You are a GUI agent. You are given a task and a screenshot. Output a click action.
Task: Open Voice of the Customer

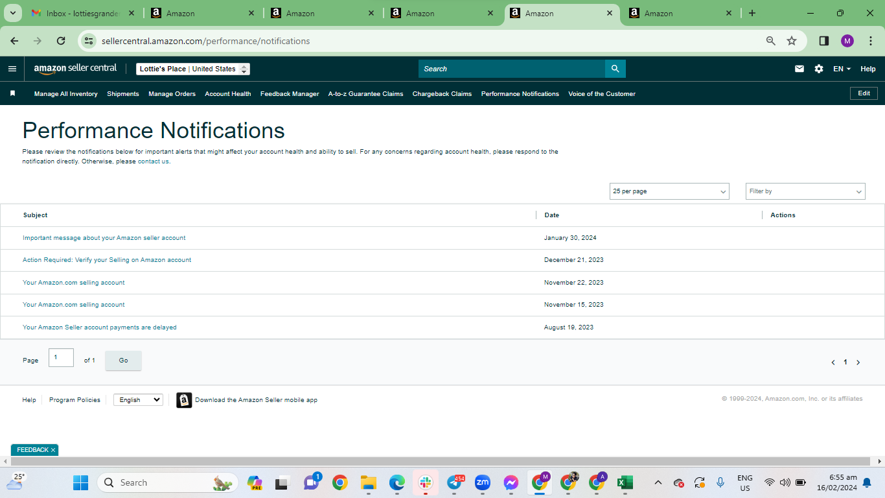tap(602, 94)
